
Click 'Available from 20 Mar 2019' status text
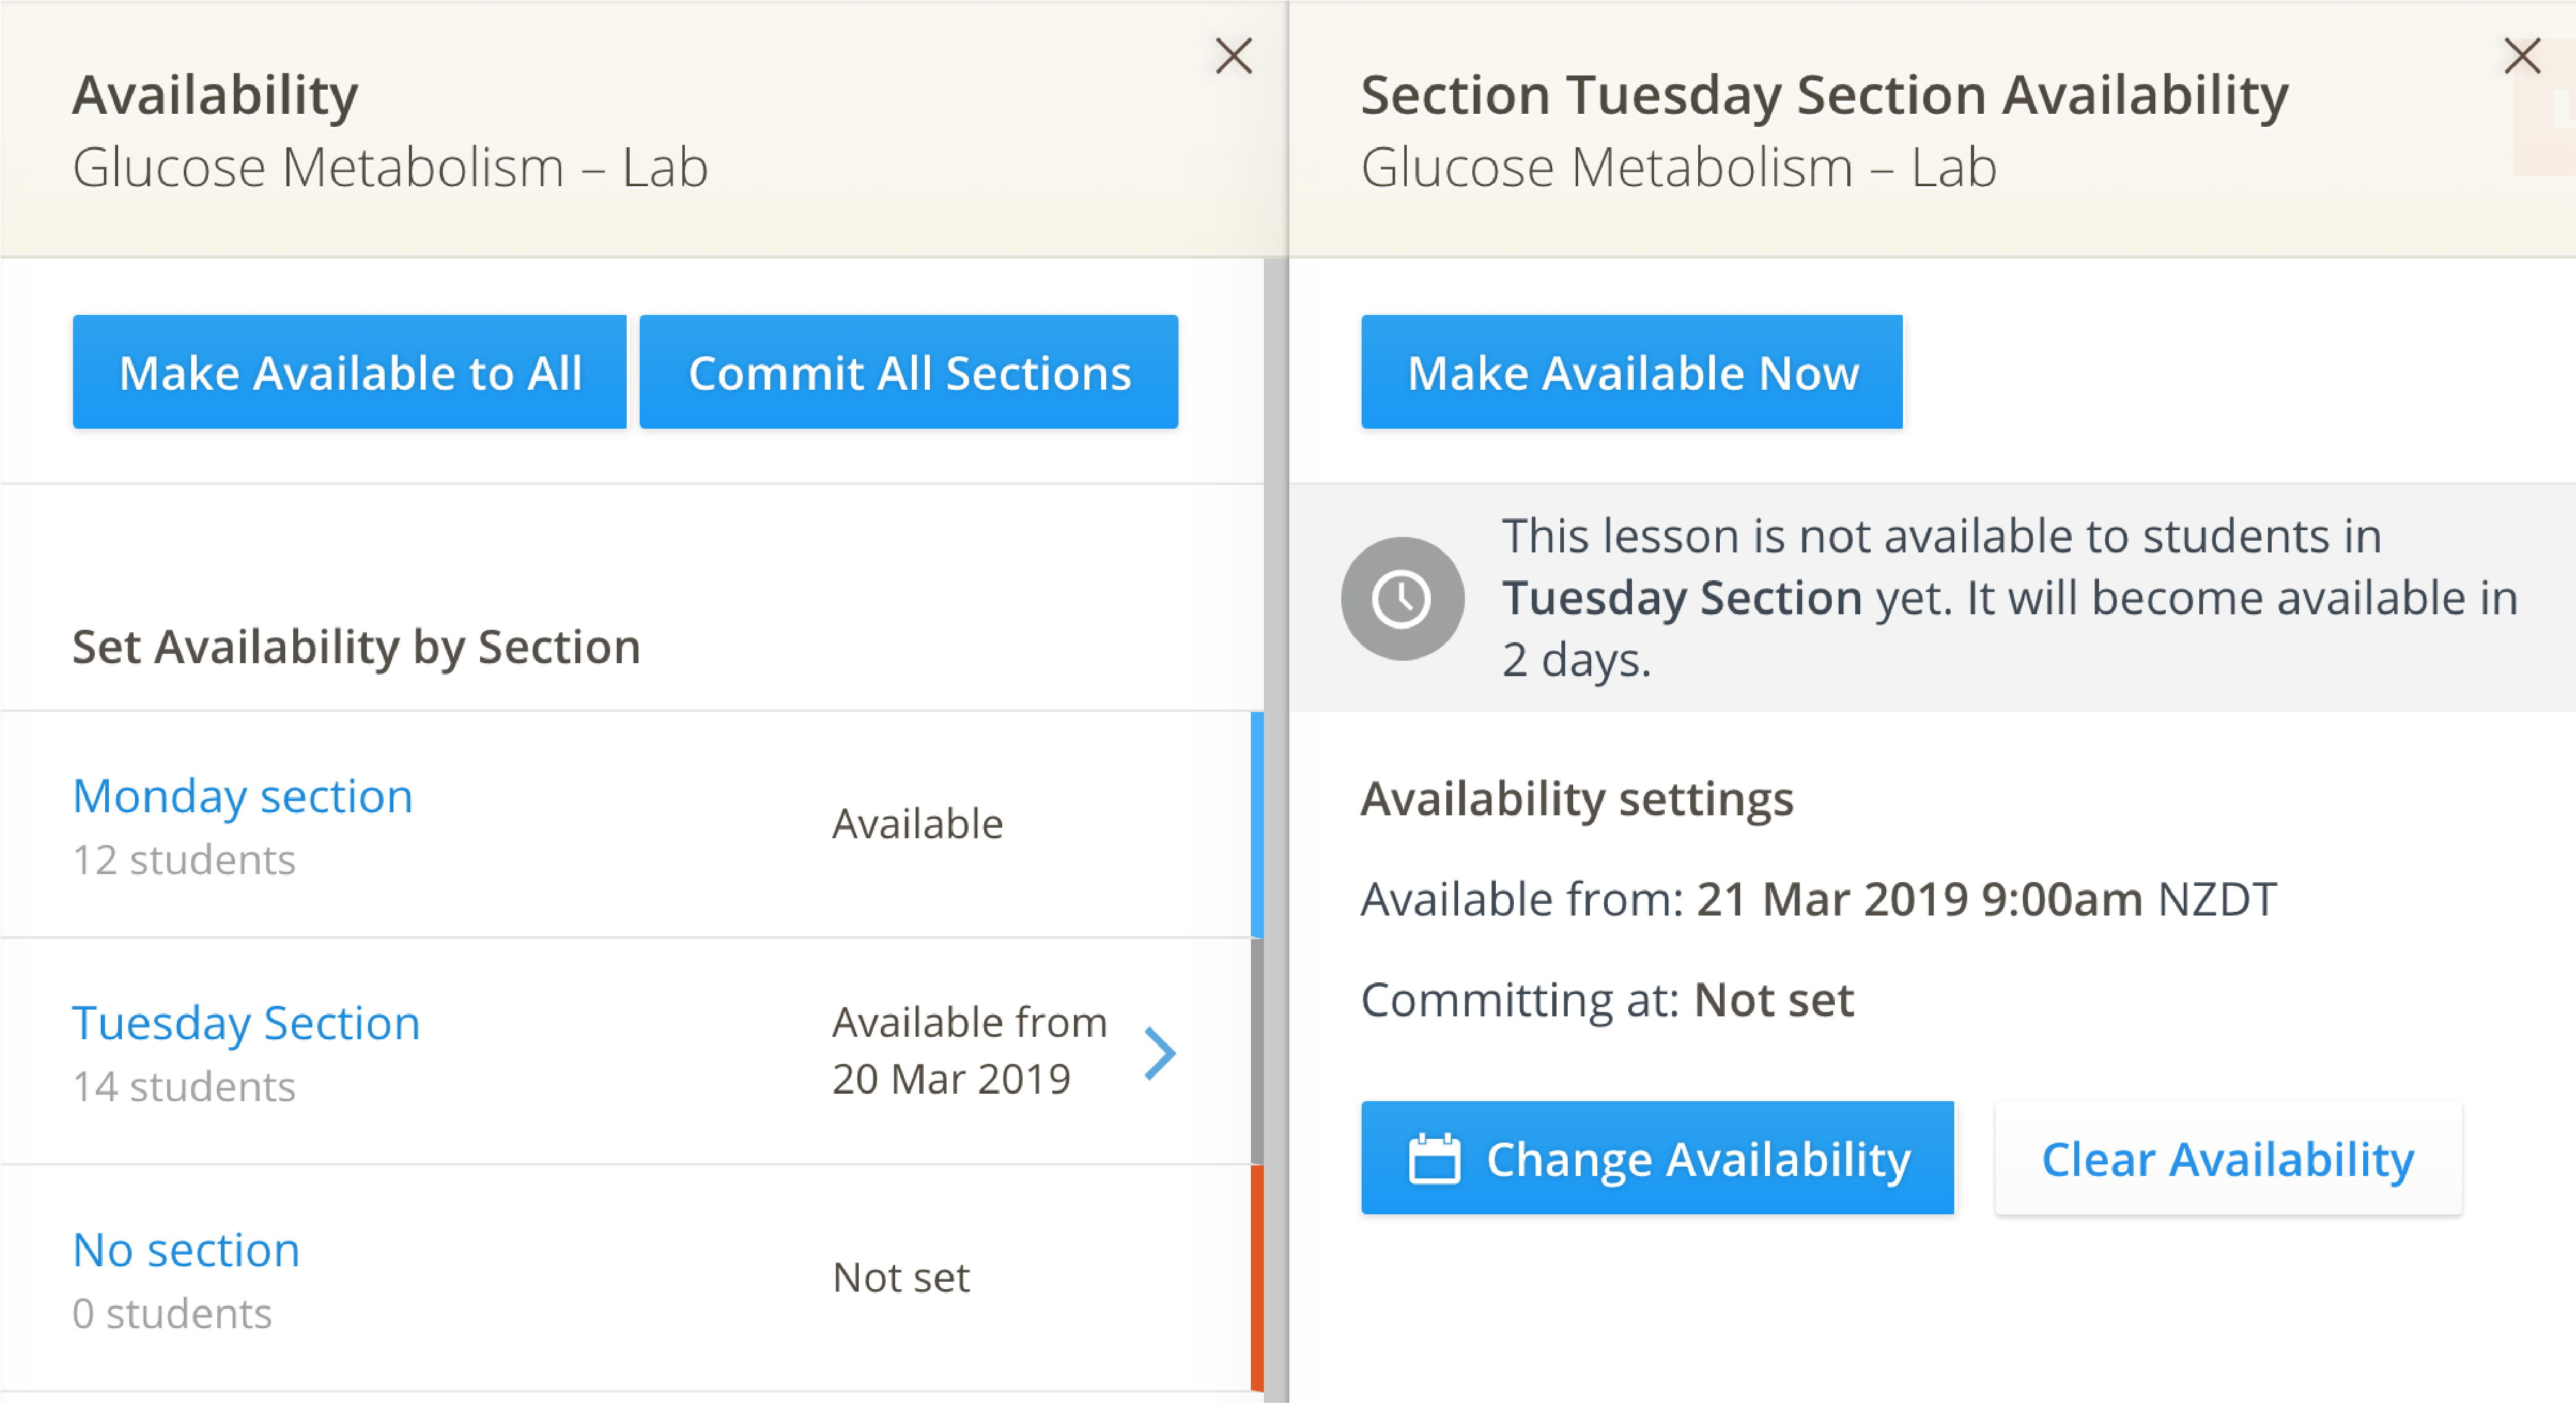968,1051
